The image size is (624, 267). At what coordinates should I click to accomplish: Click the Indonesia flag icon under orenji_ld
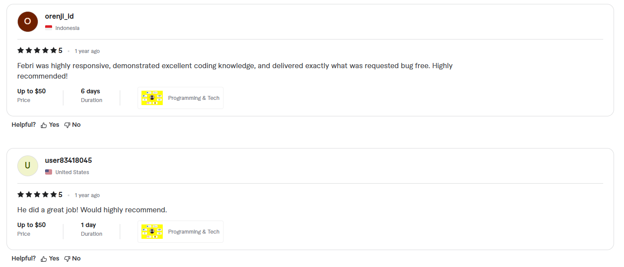48,27
